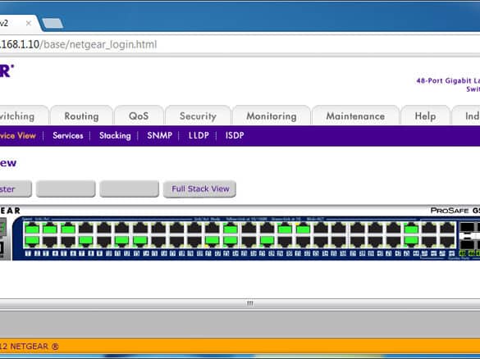
Task: Select active port 5 jack
Action: tap(68, 229)
